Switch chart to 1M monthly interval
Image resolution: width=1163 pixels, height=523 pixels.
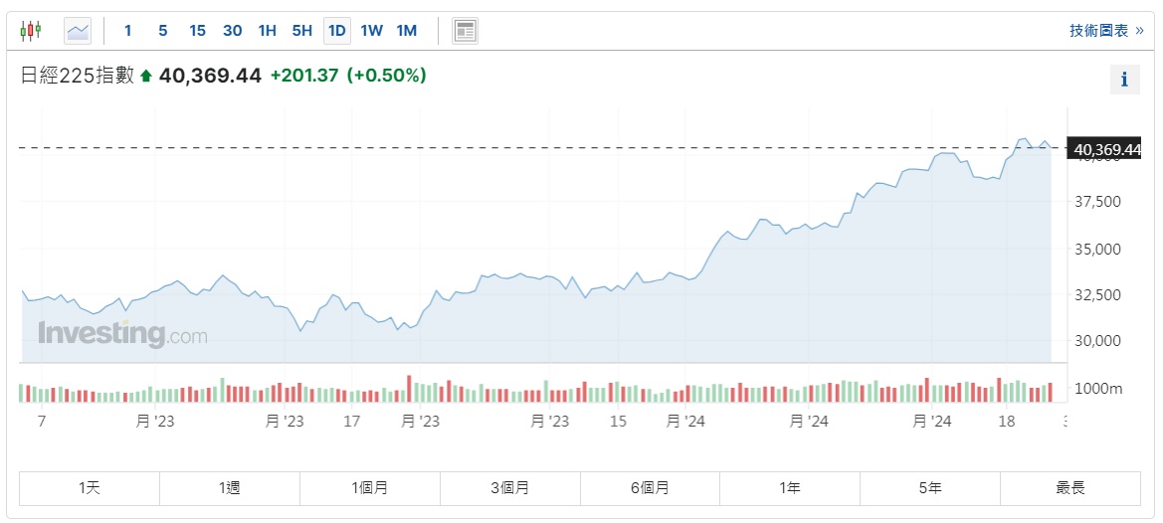point(406,31)
